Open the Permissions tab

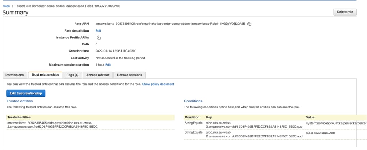[14, 75]
